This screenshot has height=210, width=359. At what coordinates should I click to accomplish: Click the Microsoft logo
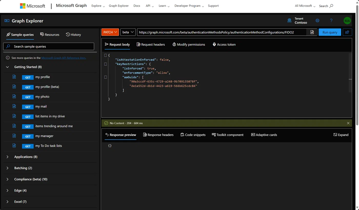pyautogui.click(x=33, y=6)
